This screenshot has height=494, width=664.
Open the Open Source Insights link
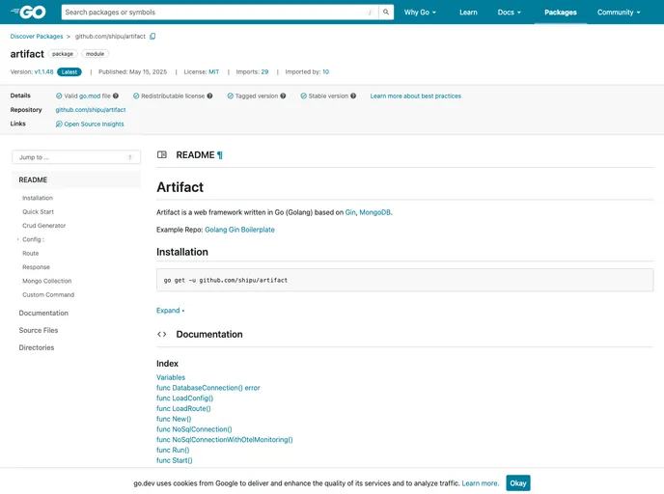coord(94,124)
